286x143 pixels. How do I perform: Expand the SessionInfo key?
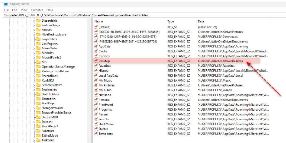34,90
